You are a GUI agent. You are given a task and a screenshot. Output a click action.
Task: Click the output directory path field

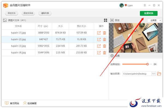tap(137, 74)
